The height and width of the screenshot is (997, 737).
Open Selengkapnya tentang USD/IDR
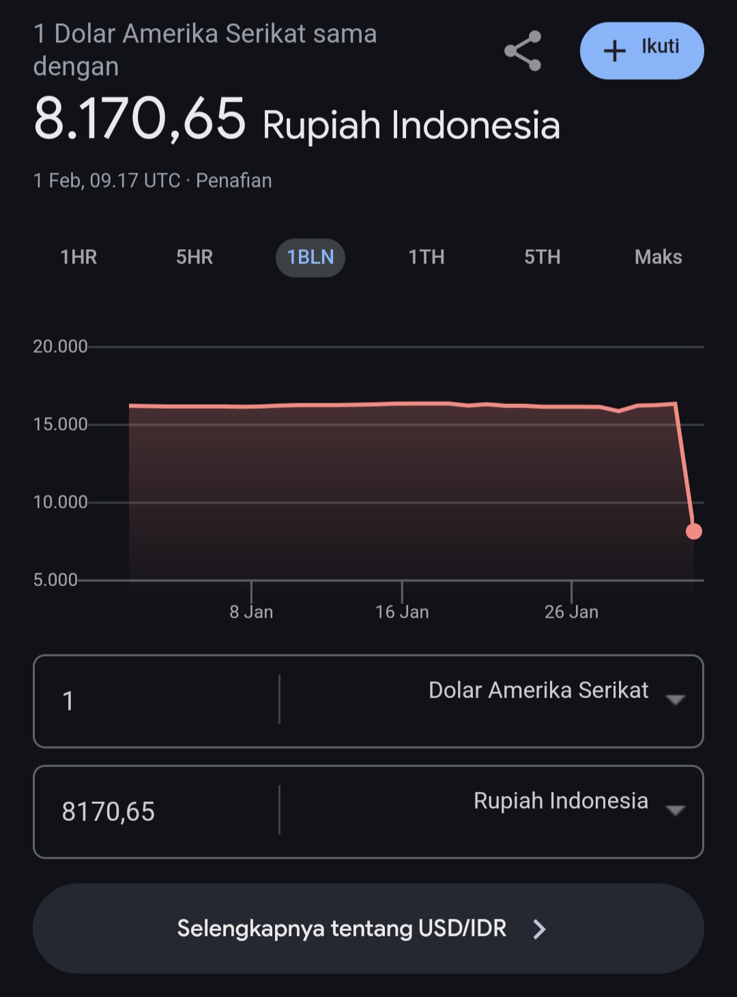(341, 929)
